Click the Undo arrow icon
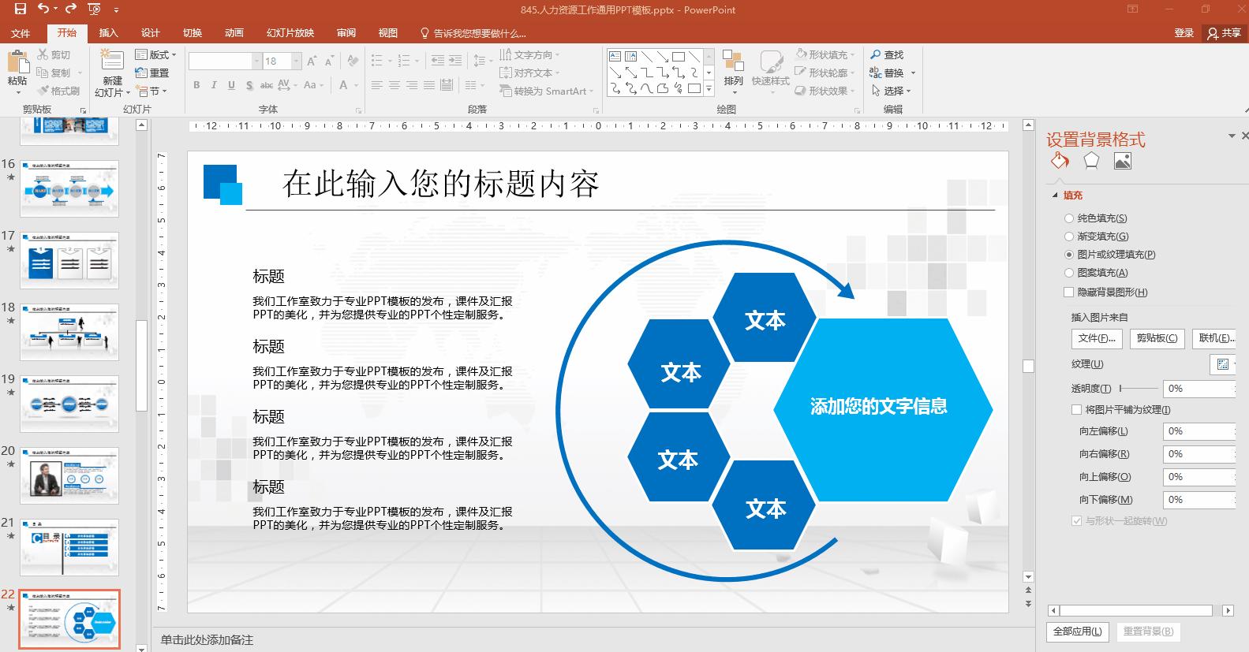1249x652 pixels. pyautogui.click(x=43, y=9)
